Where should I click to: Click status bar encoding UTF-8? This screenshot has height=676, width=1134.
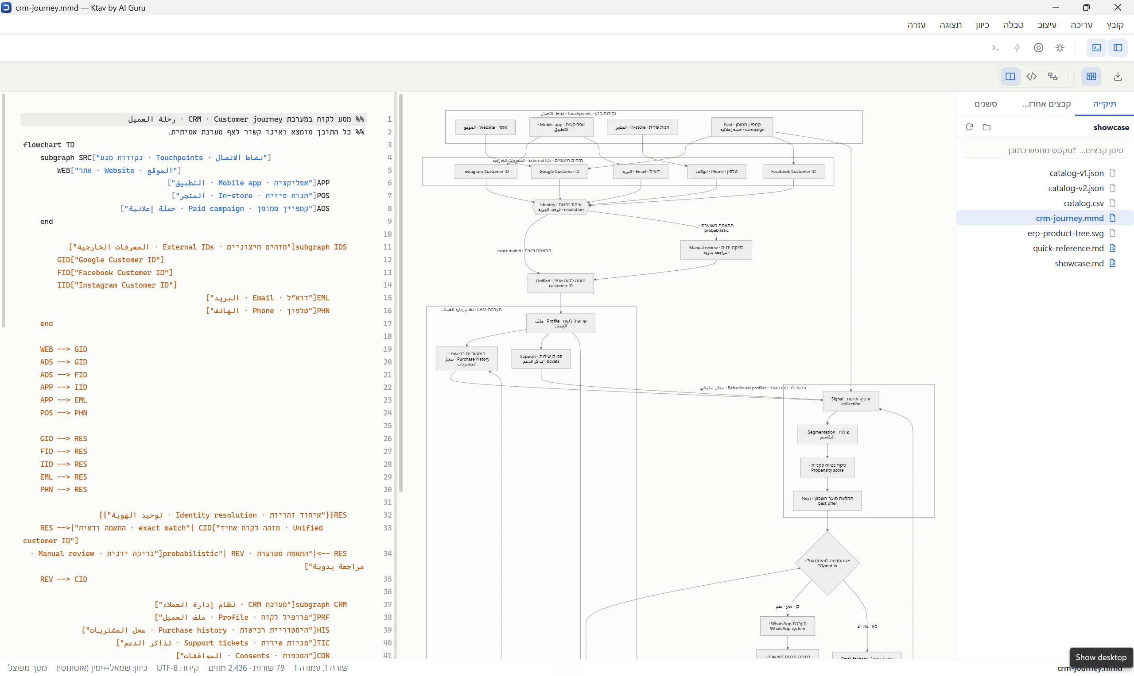[178, 668]
